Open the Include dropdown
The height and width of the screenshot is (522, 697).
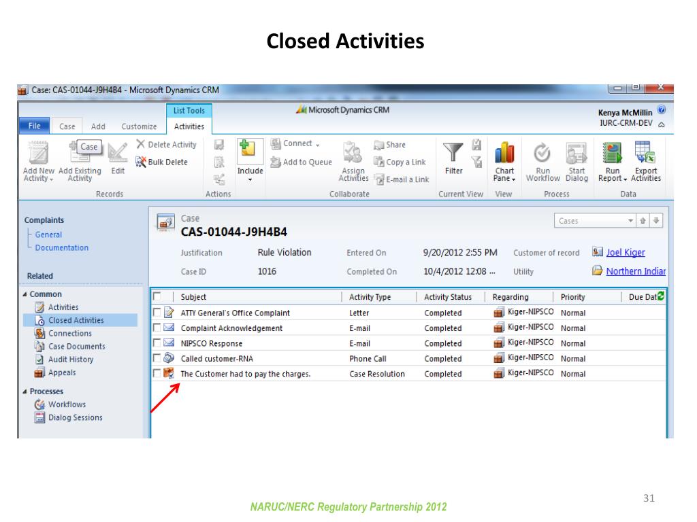pyautogui.click(x=250, y=160)
